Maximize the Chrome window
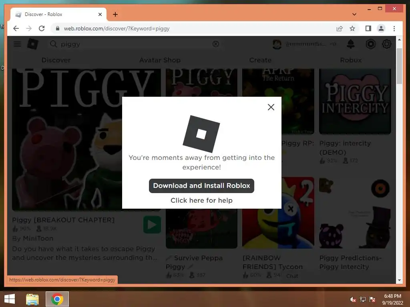 380,9
